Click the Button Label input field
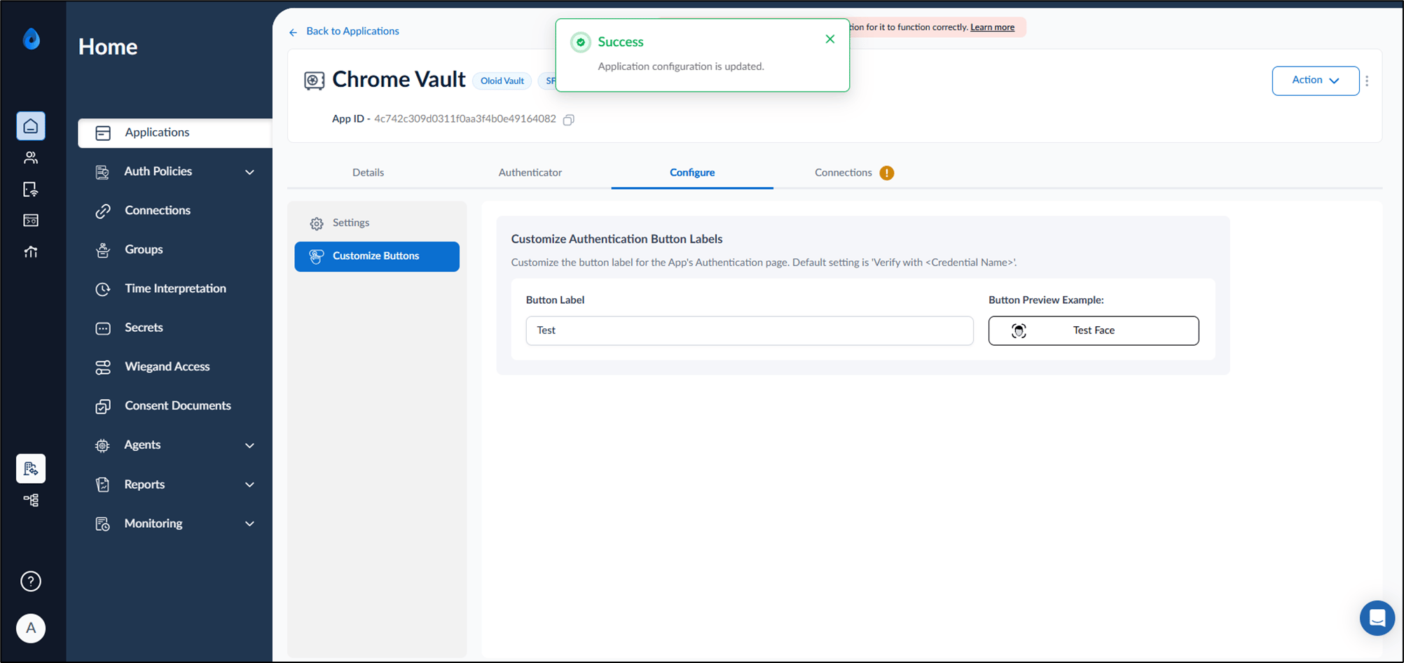The image size is (1404, 663). [x=750, y=330]
